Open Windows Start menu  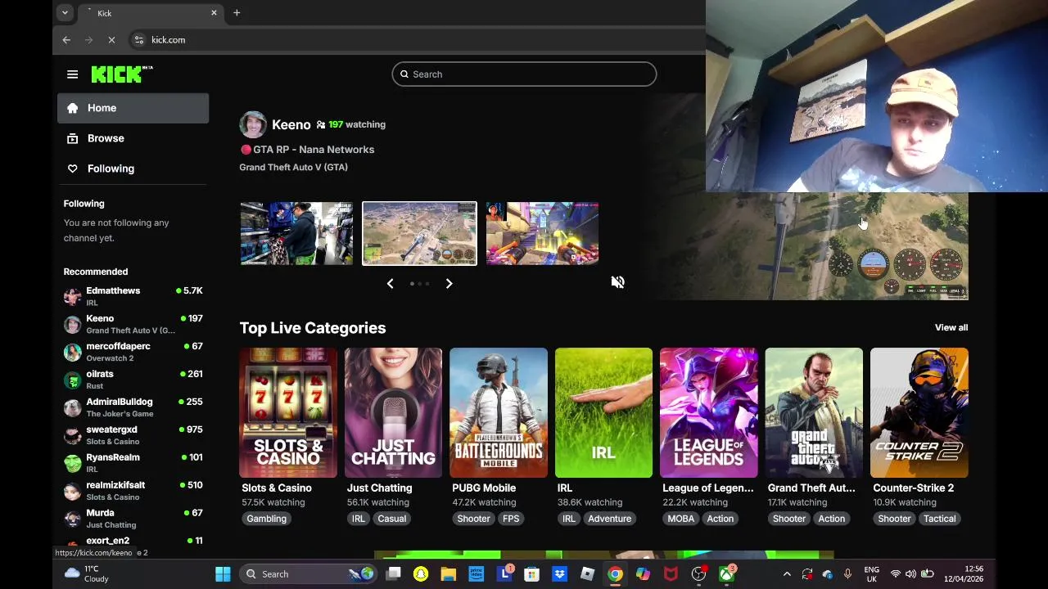pos(223,573)
